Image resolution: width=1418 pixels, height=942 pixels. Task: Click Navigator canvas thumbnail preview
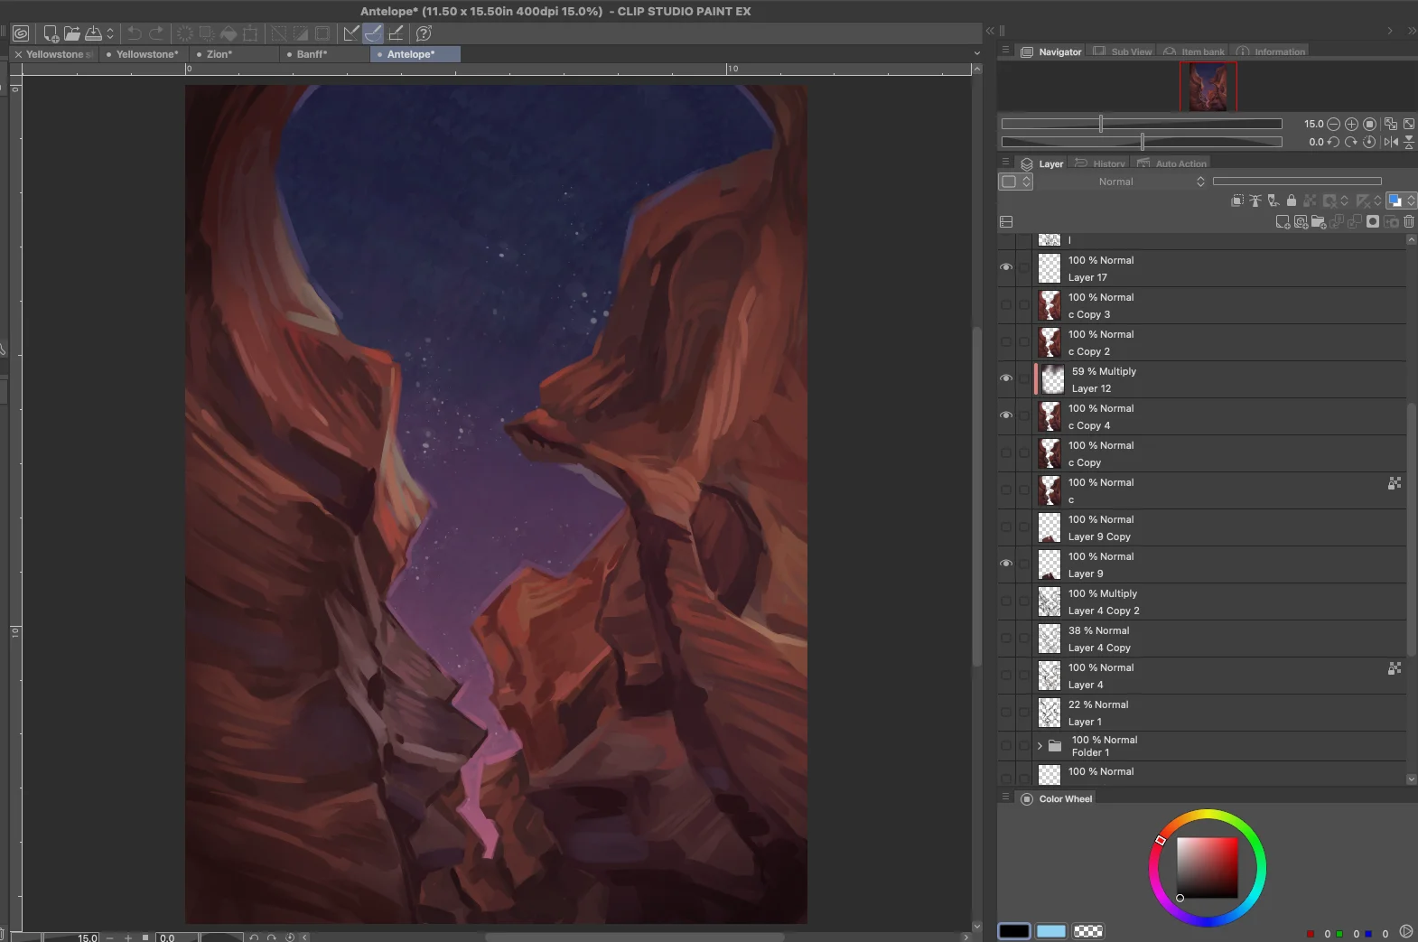point(1208,87)
